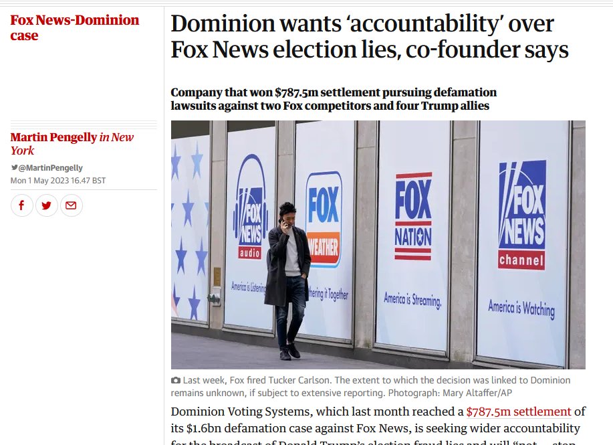613x445 pixels.
Task: Click the Fox Weather logo in photo
Action: tap(324, 219)
